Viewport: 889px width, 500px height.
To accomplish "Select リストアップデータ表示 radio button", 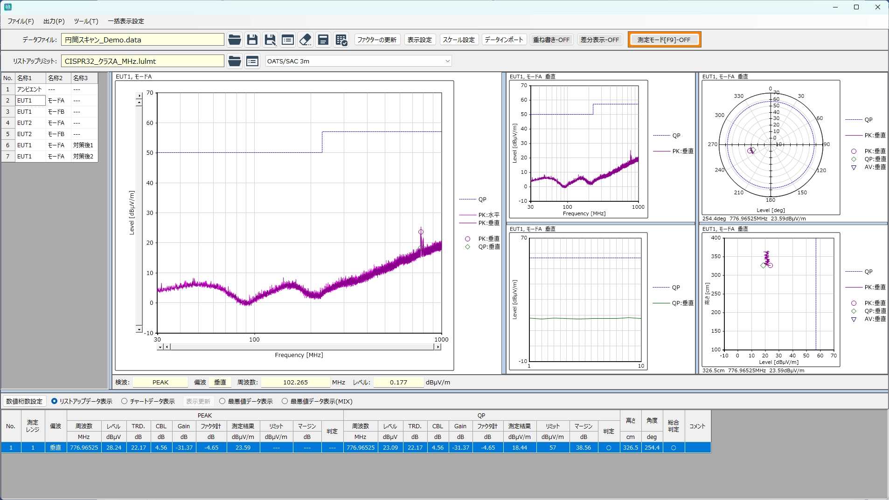I will coord(55,401).
